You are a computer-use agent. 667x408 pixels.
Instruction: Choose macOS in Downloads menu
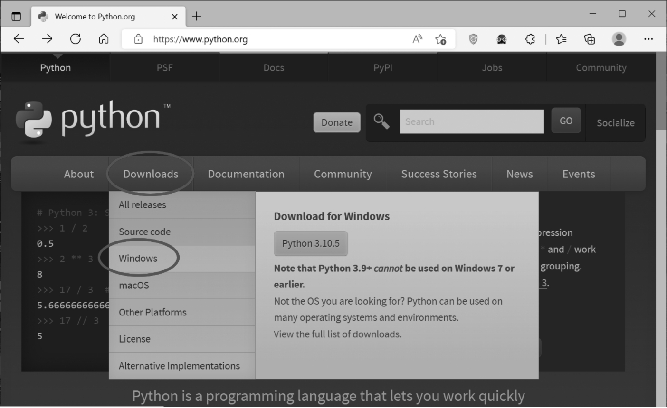coord(134,286)
